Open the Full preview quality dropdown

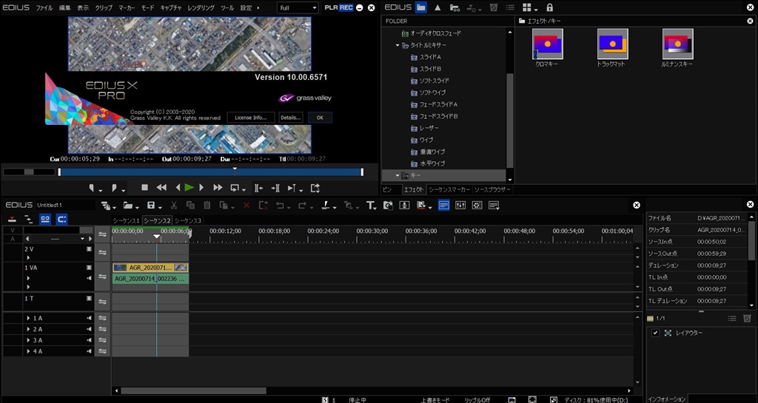click(x=298, y=7)
